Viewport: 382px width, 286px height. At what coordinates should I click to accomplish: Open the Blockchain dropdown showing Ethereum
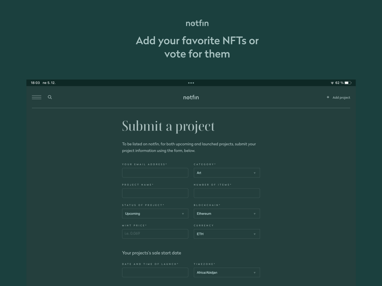click(x=227, y=214)
